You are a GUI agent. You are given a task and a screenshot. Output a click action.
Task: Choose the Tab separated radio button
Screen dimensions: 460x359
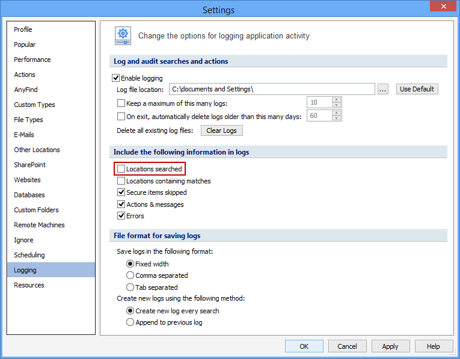coord(130,287)
